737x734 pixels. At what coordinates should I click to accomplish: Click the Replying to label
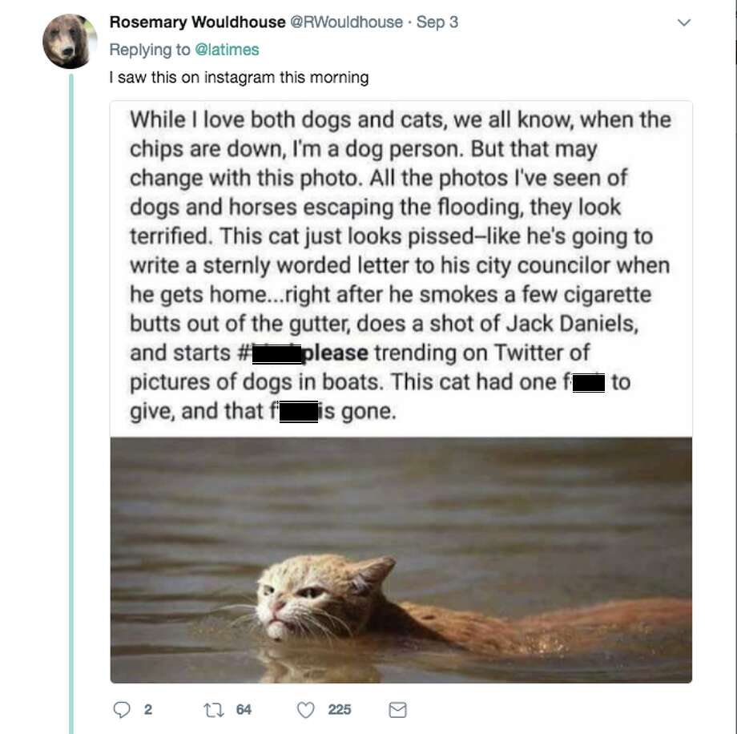[152, 49]
